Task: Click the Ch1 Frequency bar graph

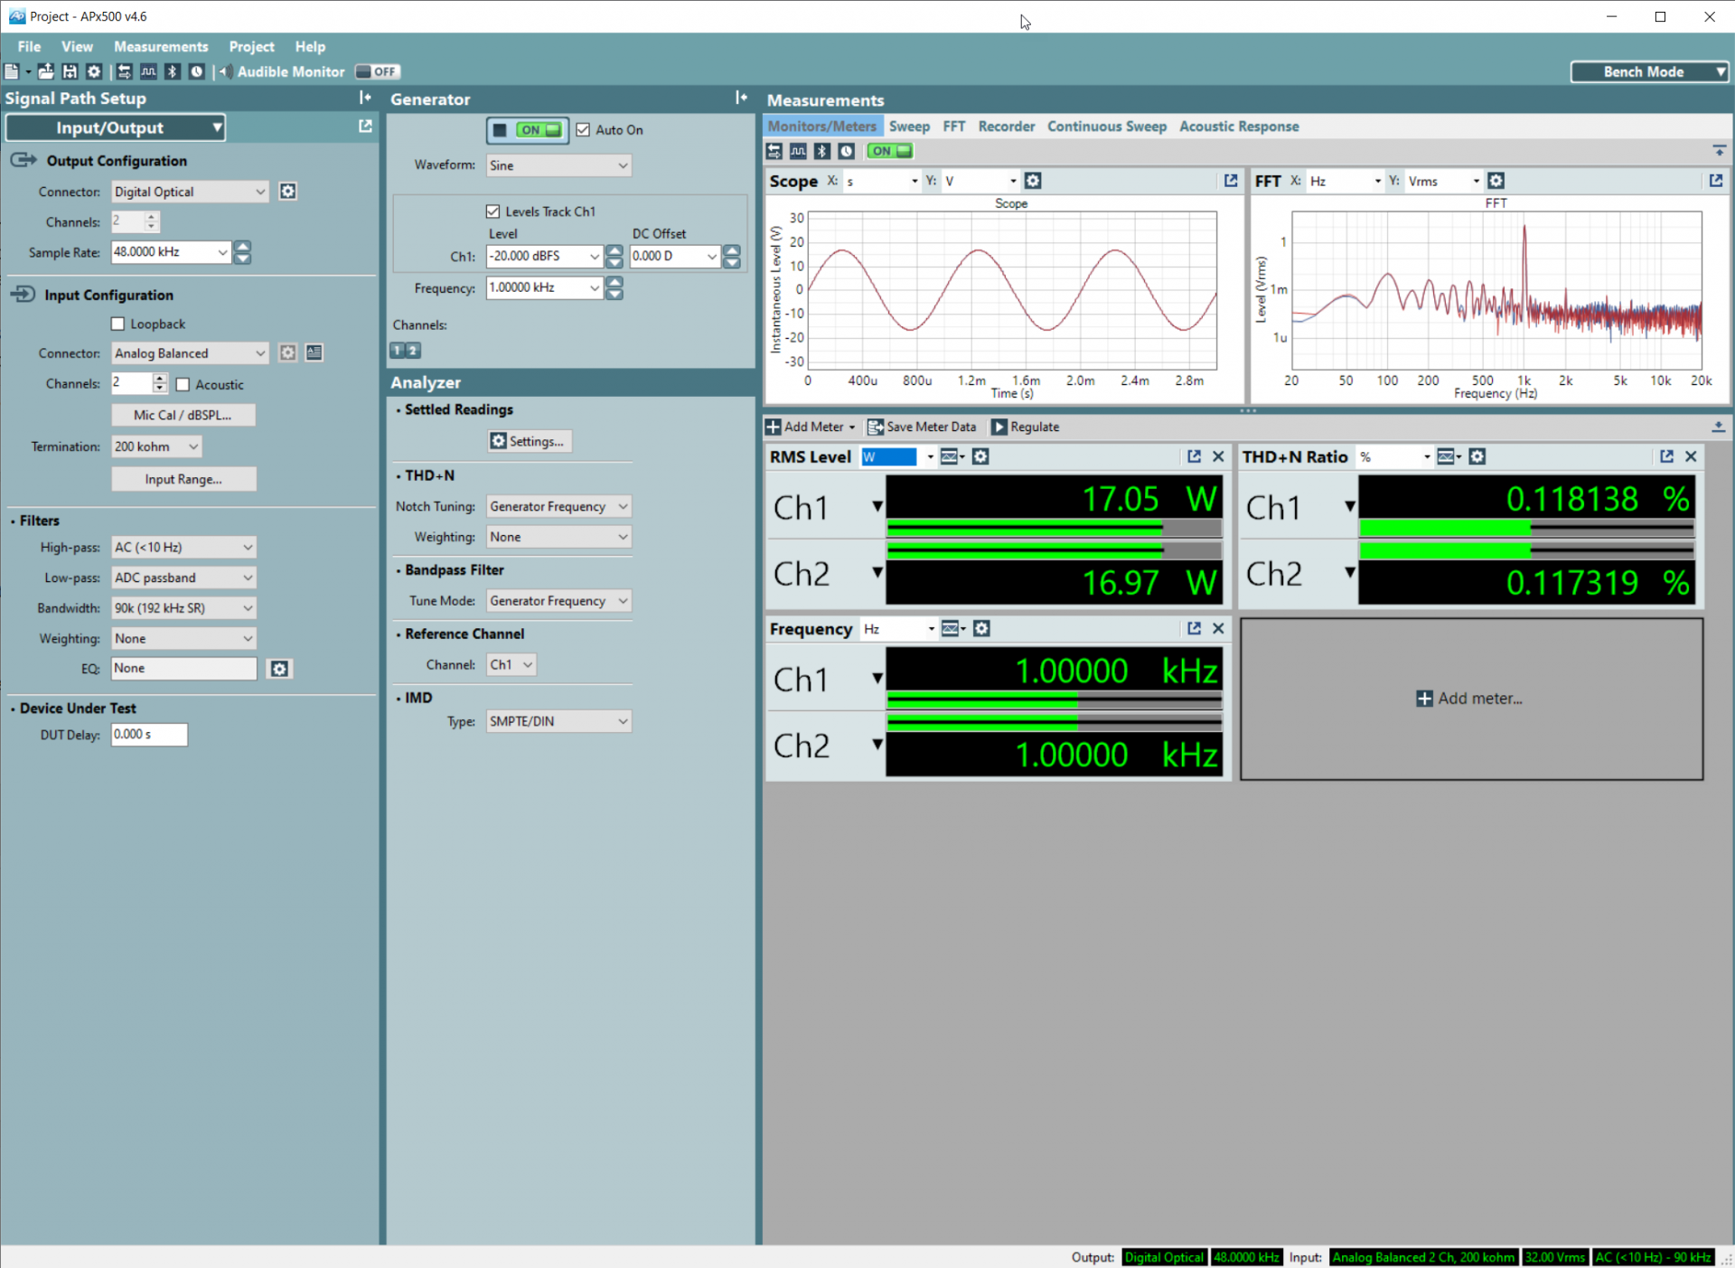Action: pyautogui.click(x=1055, y=700)
